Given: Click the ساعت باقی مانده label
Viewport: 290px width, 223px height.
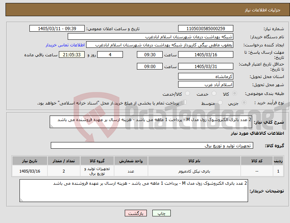Looking at the screenshot, I should pyautogui.click(x=41, y=55).
